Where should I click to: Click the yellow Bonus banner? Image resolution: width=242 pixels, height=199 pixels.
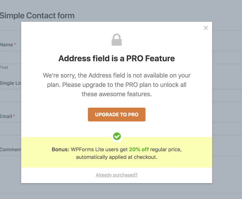[x=117, y=152]
